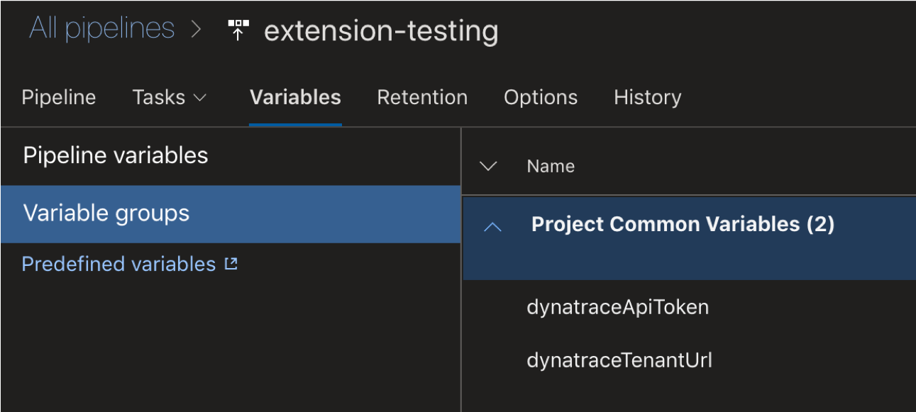Collapse Project Common Variables with the up chevron
This screenshot has height=412, width=916.
point(492,227)
